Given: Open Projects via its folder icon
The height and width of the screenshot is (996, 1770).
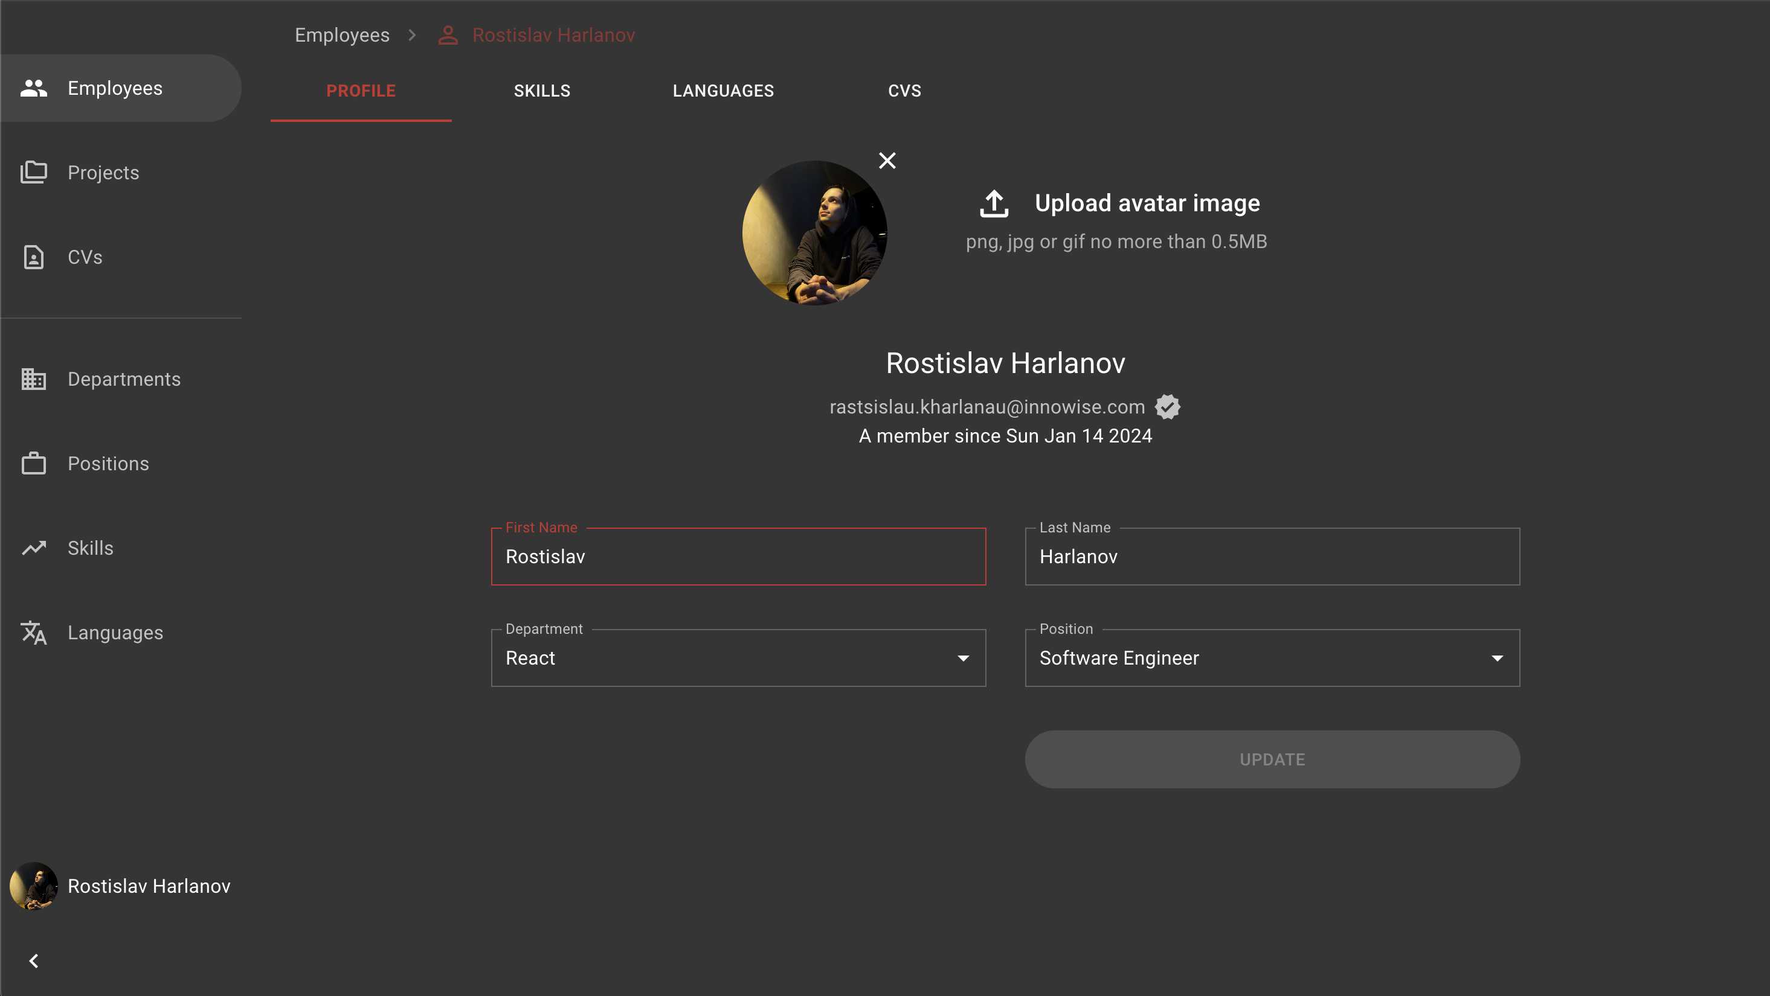Looking at the screenshot, I should click(33, 172).
